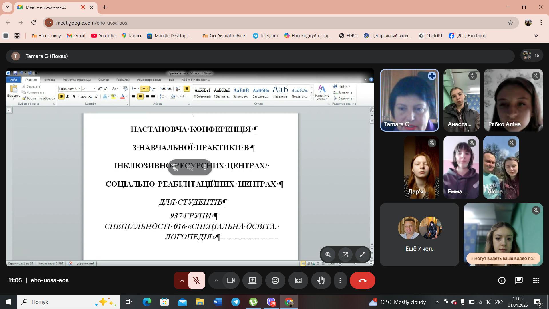The width and height of the screenshot is (549, 309).
Task: Zoom in on the shared presentation
Action: click(328, 255)
